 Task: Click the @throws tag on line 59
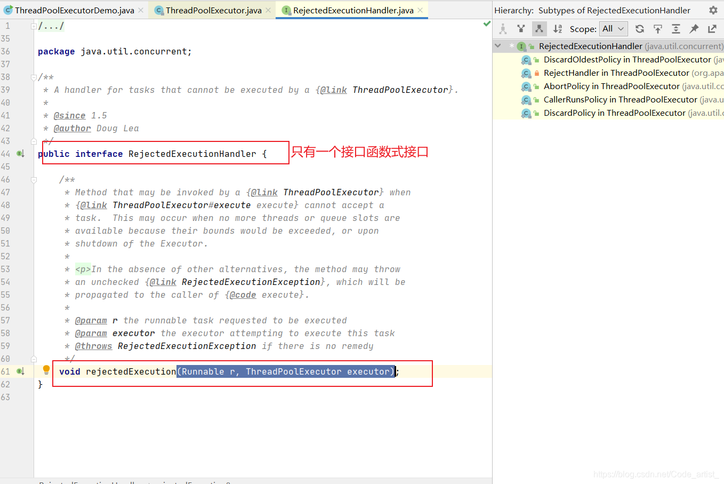(x=93, y=346)
